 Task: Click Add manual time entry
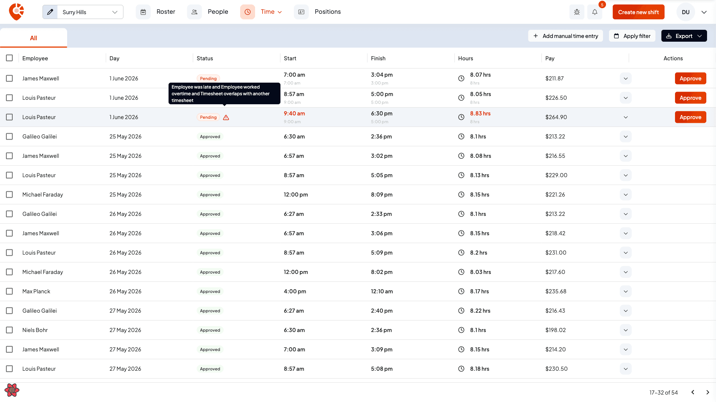(x=565, y=36)
